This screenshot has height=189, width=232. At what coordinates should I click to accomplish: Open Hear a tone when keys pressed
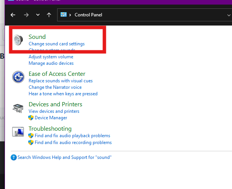(x=63, y=94)
